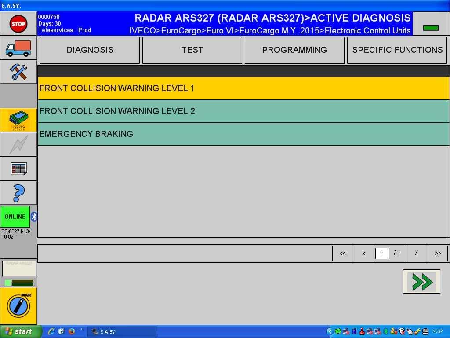The height and width of the screenshot is (338, 450).
Task: Click the Teleservices - Prod label
Action: [65, 30]
